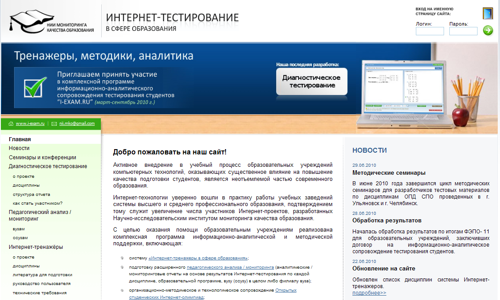Focus the "Логин" input field

click(430, 31)
